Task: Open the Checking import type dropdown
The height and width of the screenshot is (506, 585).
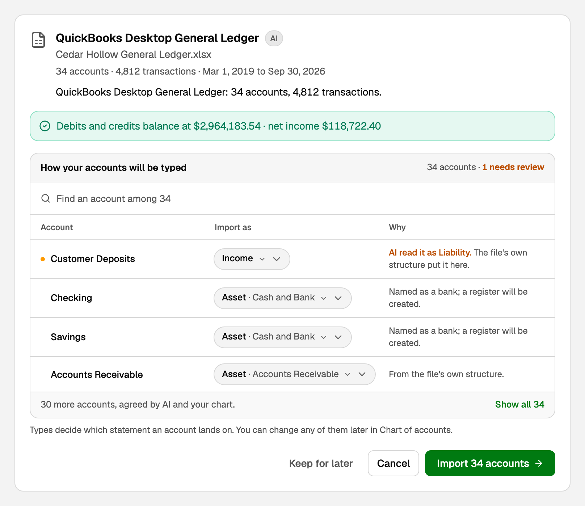Action: pos(283,298)
